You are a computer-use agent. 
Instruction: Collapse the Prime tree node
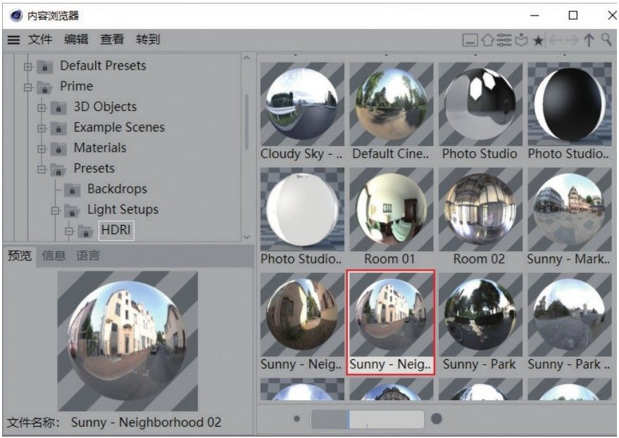coord(28,87)
